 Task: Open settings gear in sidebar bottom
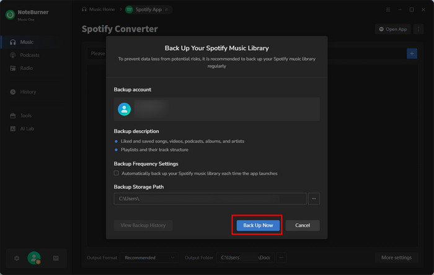pyautogui.click(x=17, y=258)
